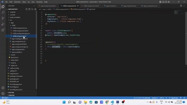
Task: Change LF end of line sequence
Action: coord(166,98)
